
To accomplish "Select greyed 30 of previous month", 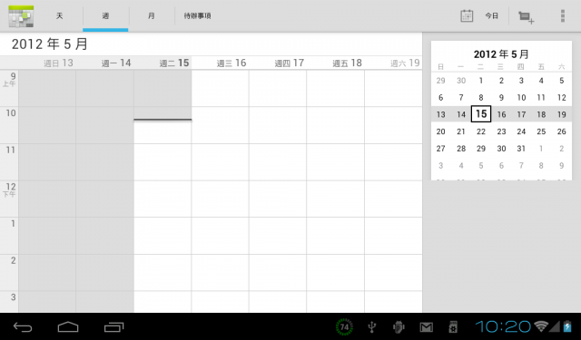I will point(461,81).
